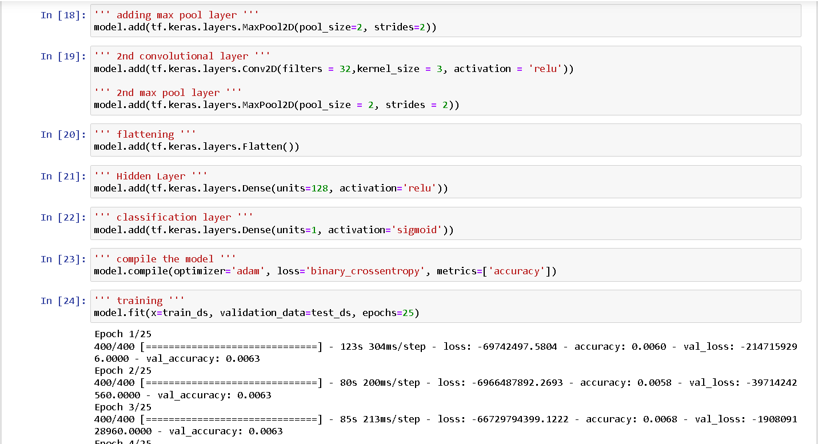Click the Dense(units=1, activation='sigmoid') line
The height and width of the screenshot is (444, 818).
click(274, 230)
